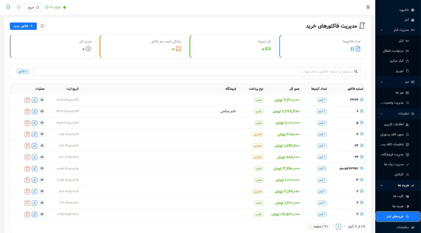This screenshot has width=421, height=233.
Task: Refresh the invoice list with reload icon
Action: [x=42, y=26]
